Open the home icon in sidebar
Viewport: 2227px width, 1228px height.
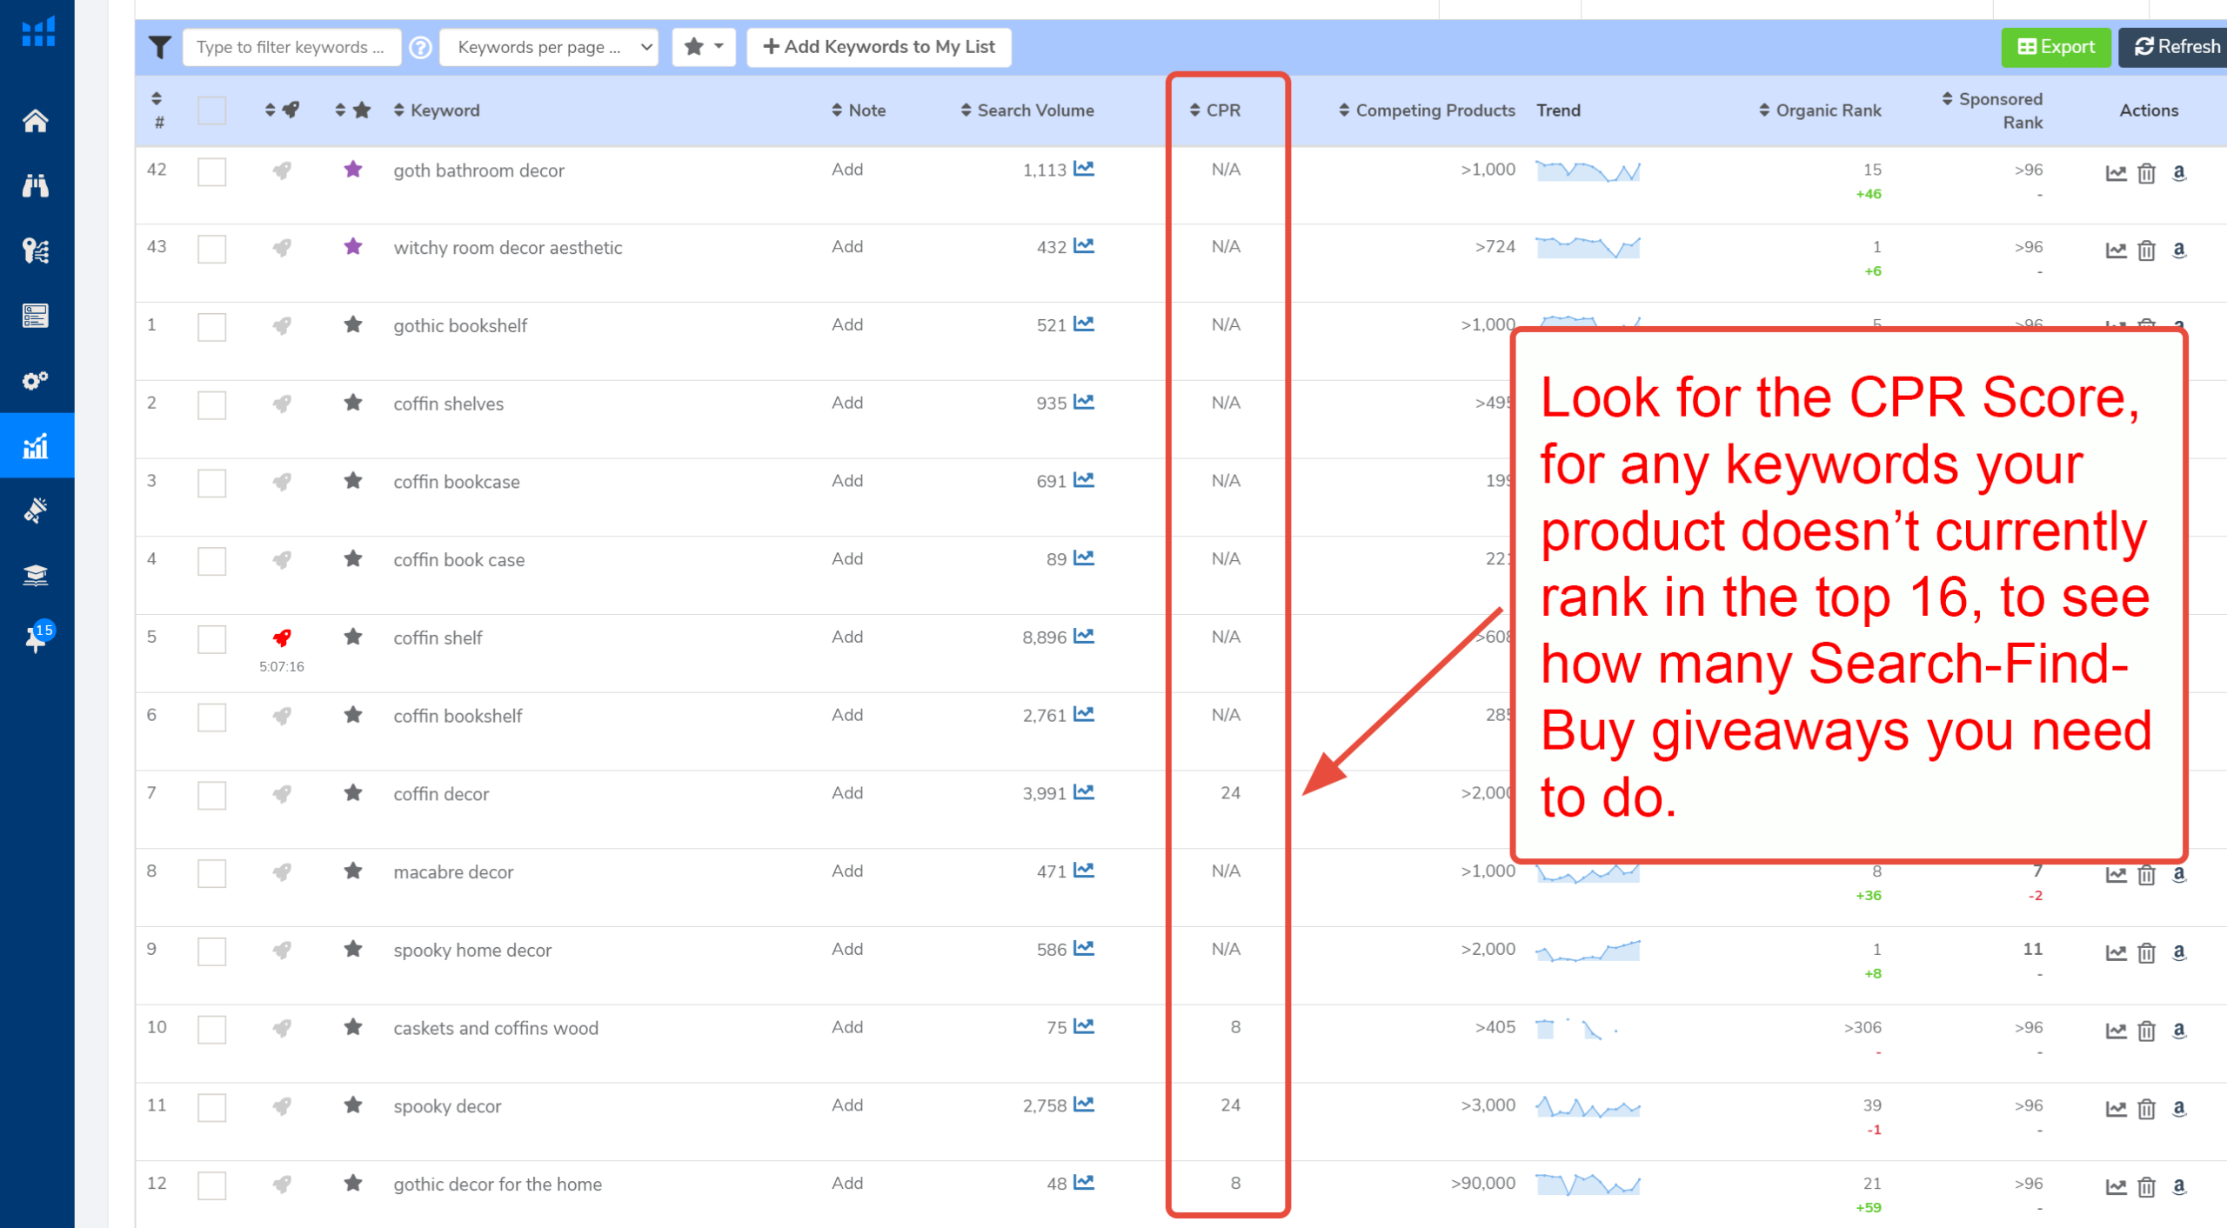36,120
